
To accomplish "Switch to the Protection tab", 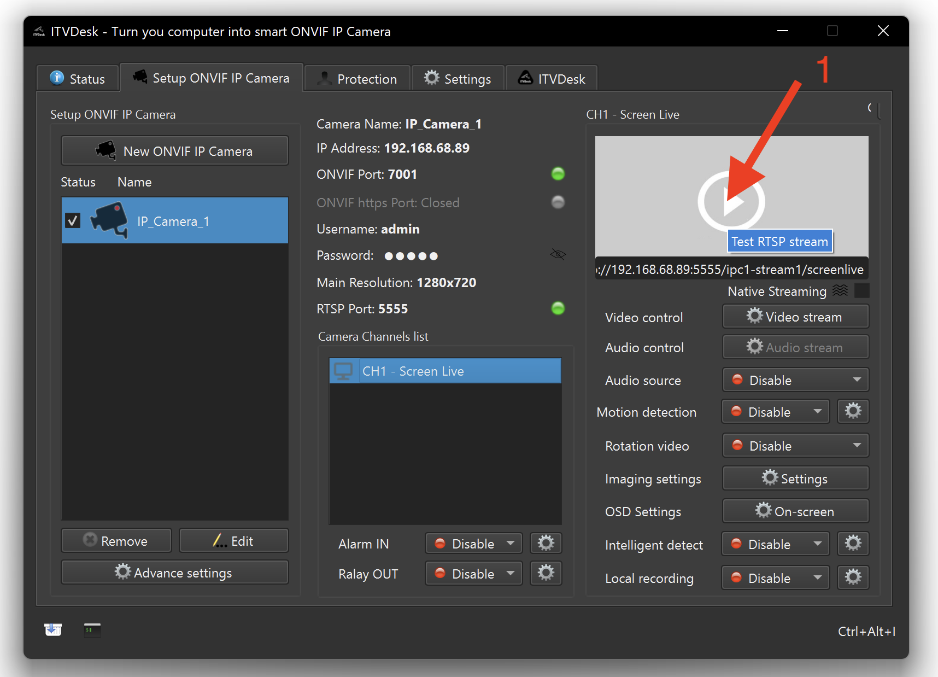I will coord(357,79).
